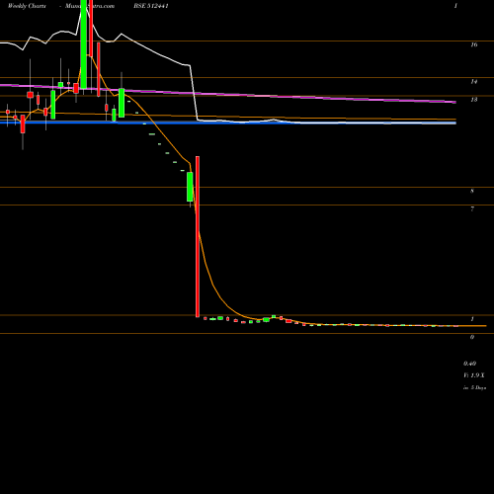Click the tall red candle dropping to 1
Viewport: 494px width, 494px height.
coord(198,237)
